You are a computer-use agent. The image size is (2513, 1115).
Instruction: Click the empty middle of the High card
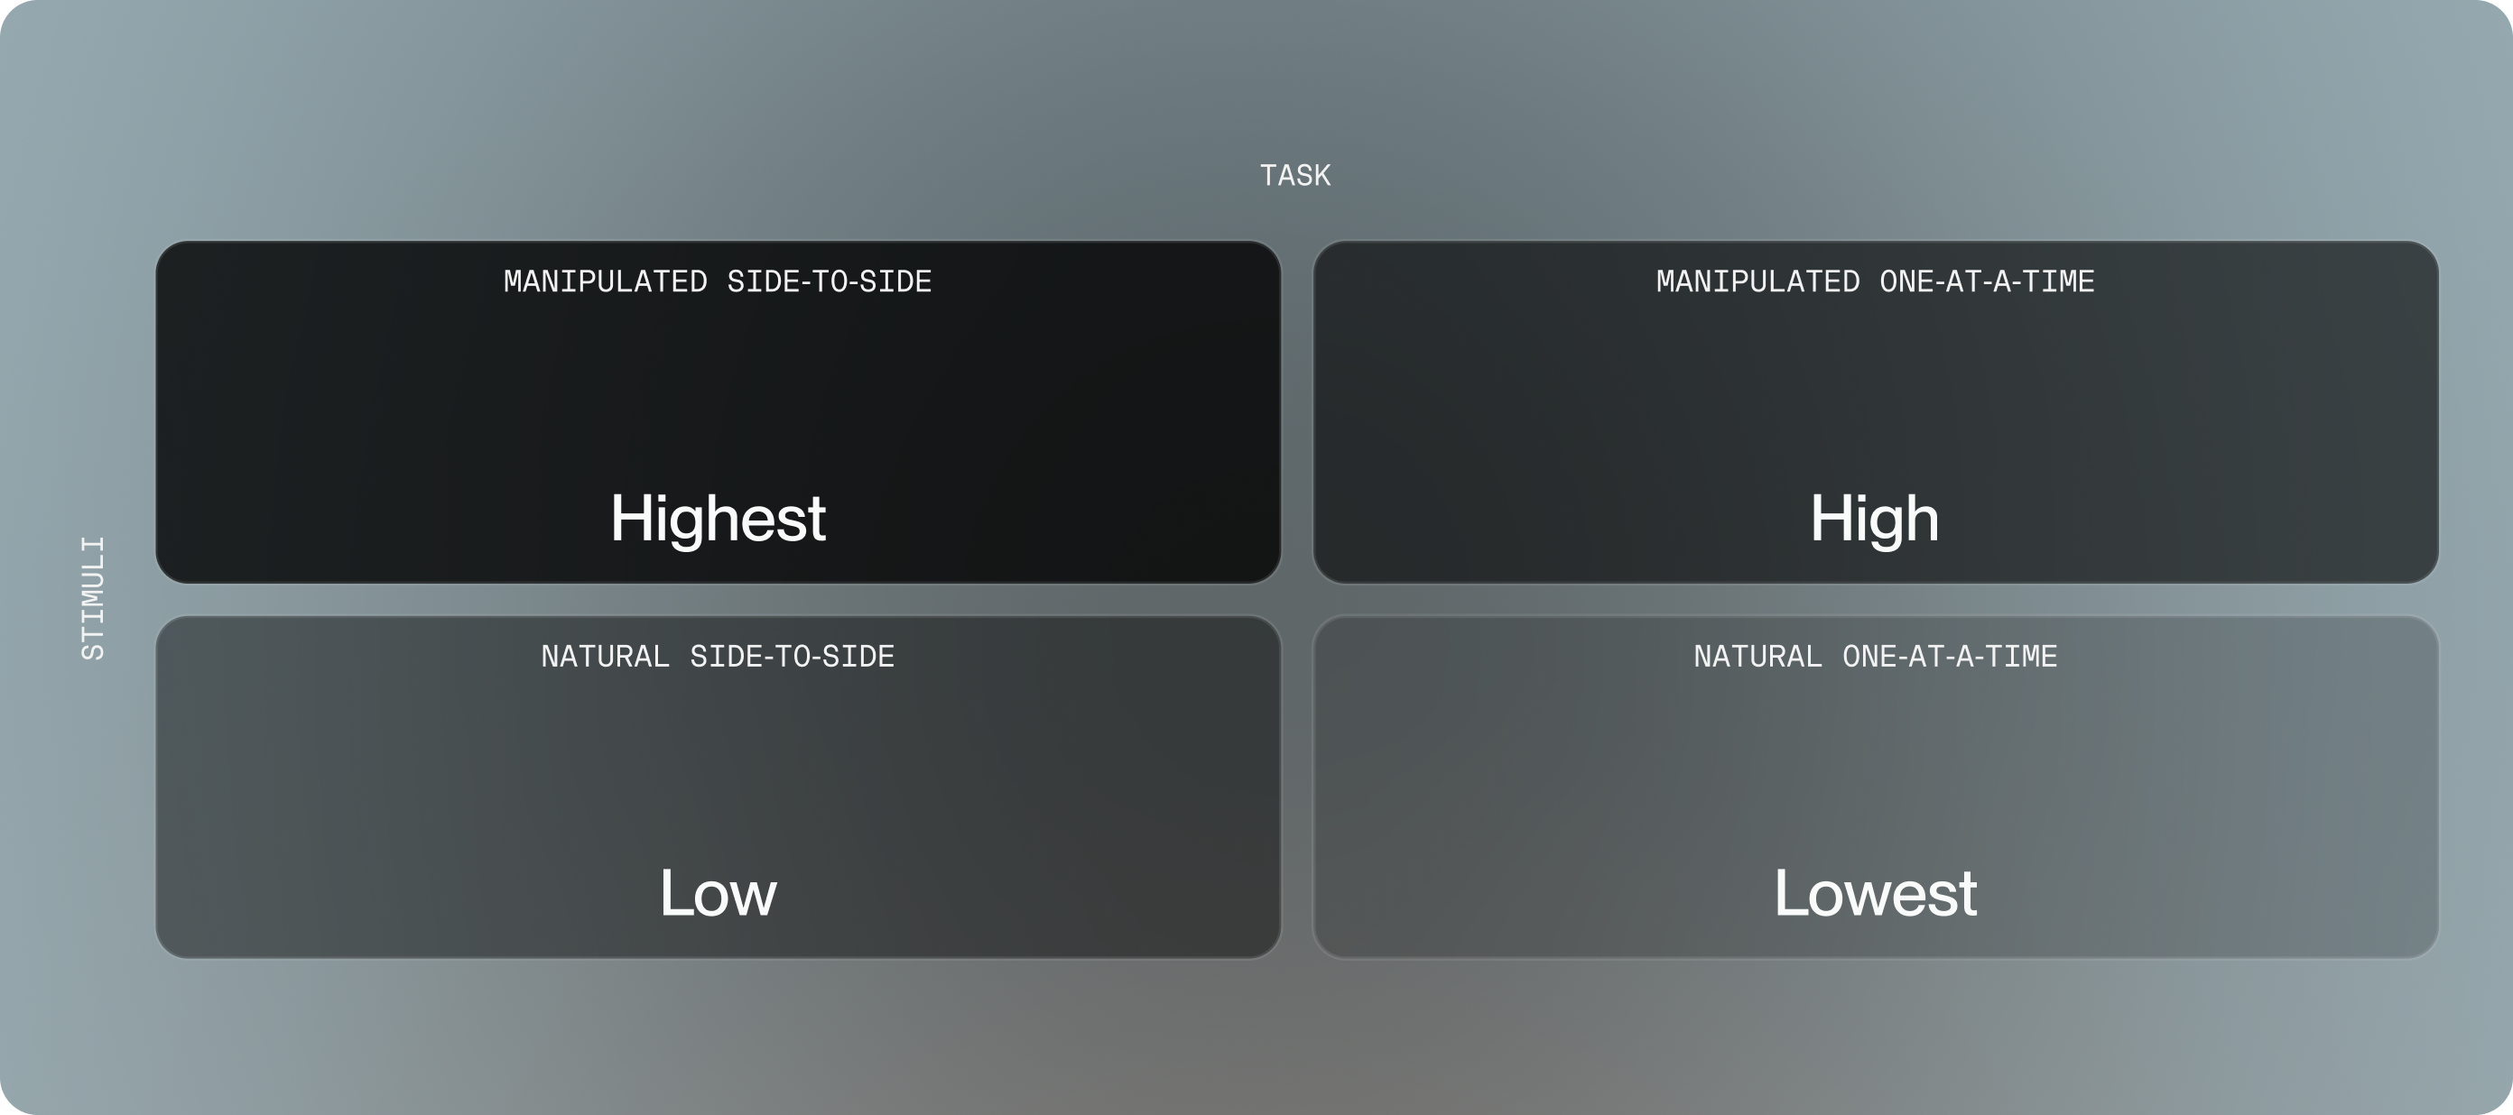coord(1874,400)
